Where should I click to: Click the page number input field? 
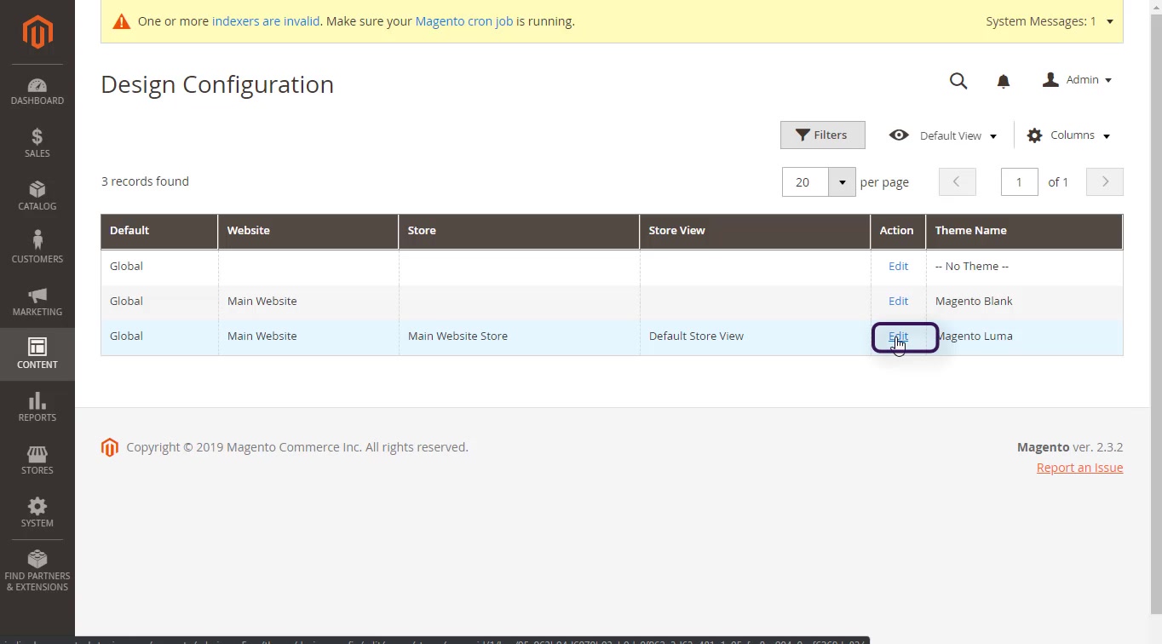1019,182
